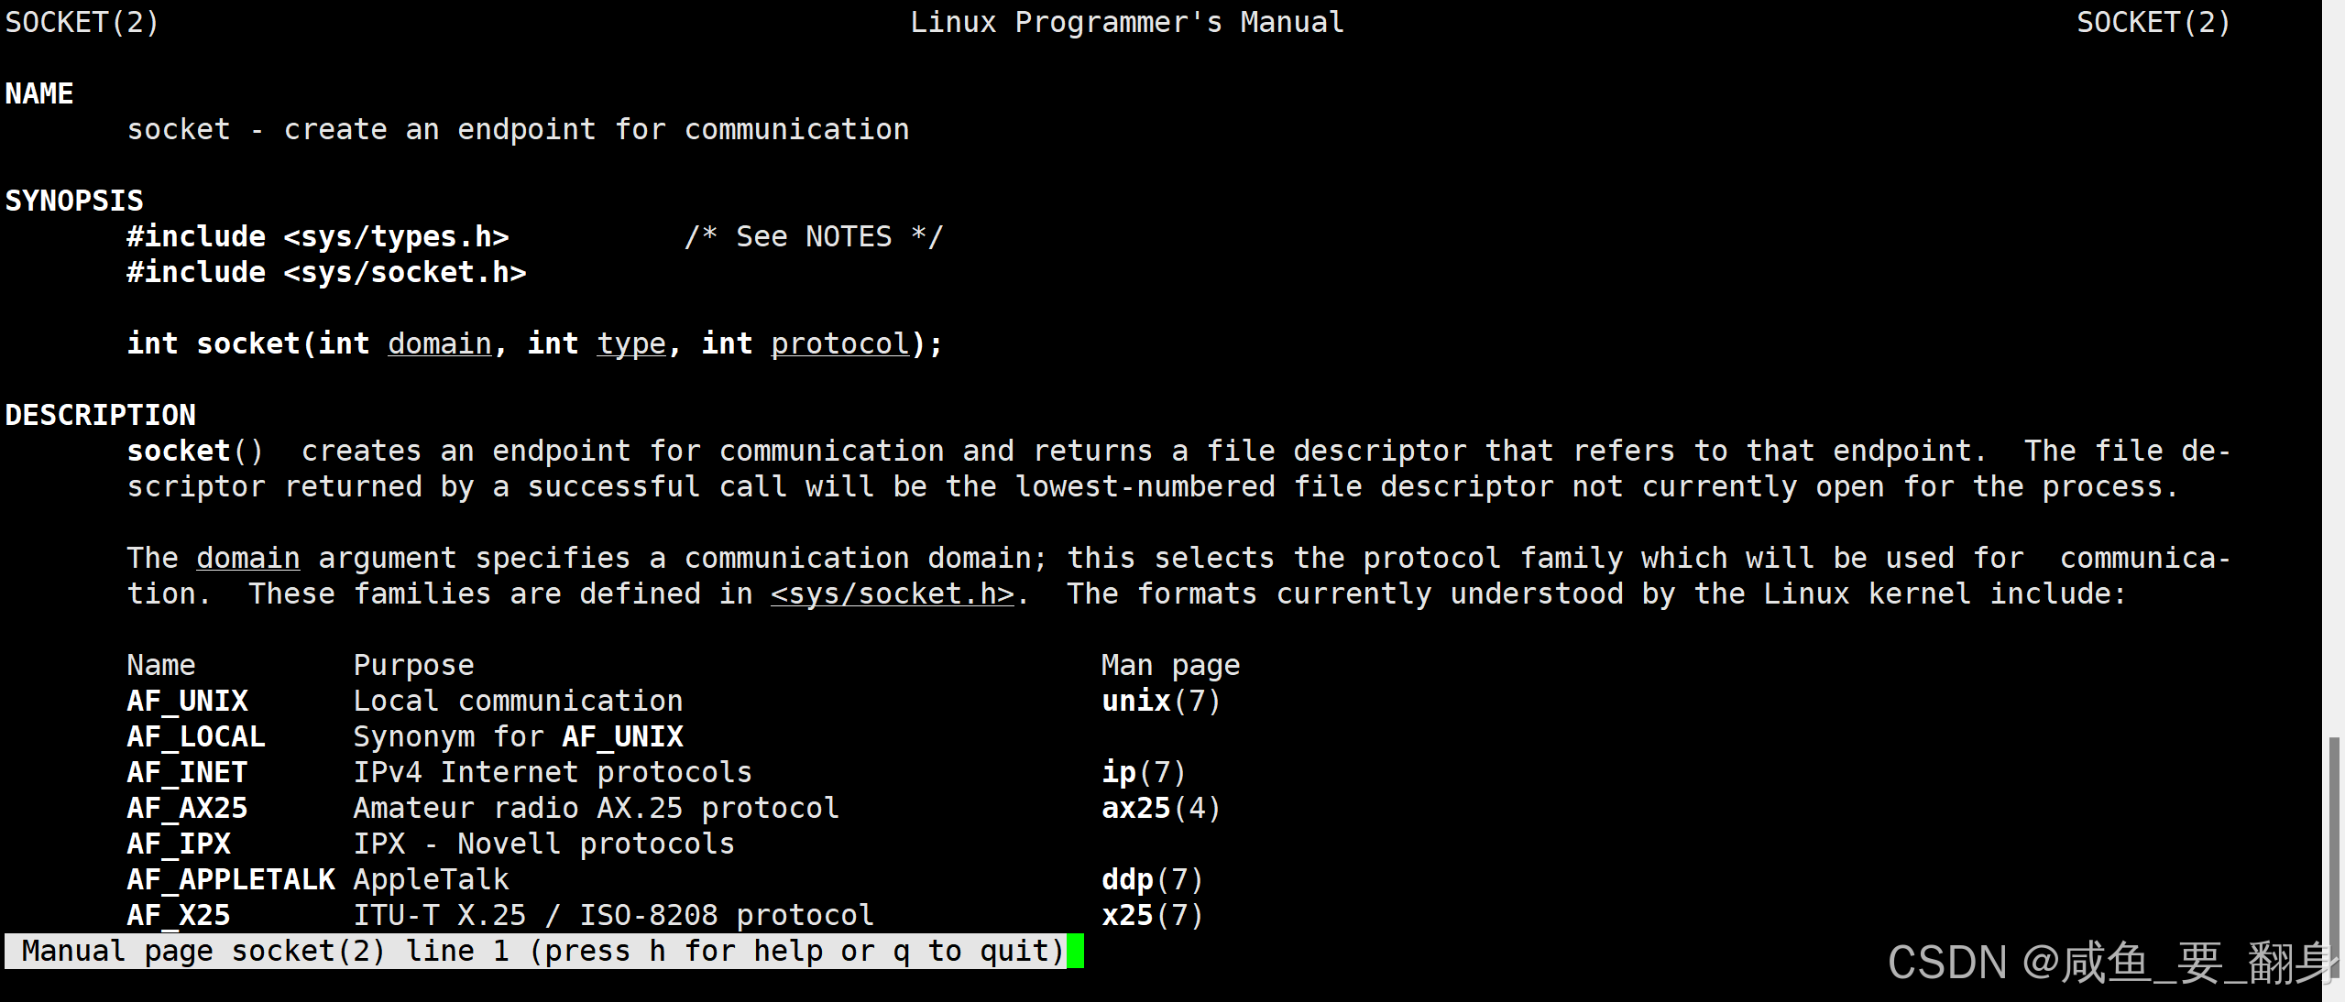This screenshot has height=1002, width=2345.
Task: Click AF_INET in the Name column
Action: point(187,773)
